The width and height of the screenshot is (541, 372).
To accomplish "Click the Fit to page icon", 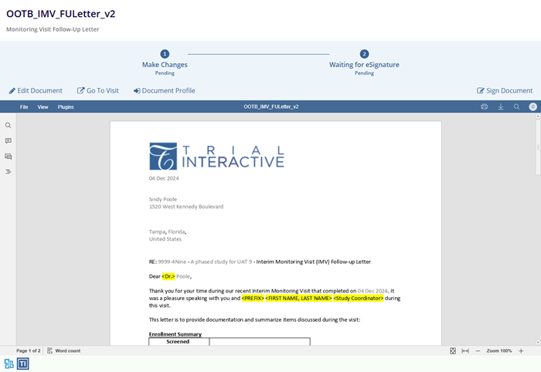I will [453, 350].
